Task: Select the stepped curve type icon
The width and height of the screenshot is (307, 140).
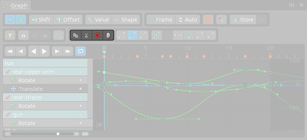Action: [122, 35]
